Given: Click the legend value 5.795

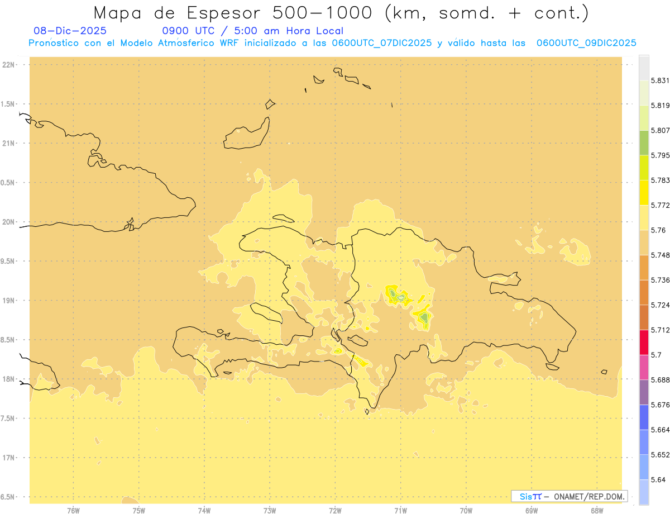Looking at the screenshot, I should coord(661,155).
